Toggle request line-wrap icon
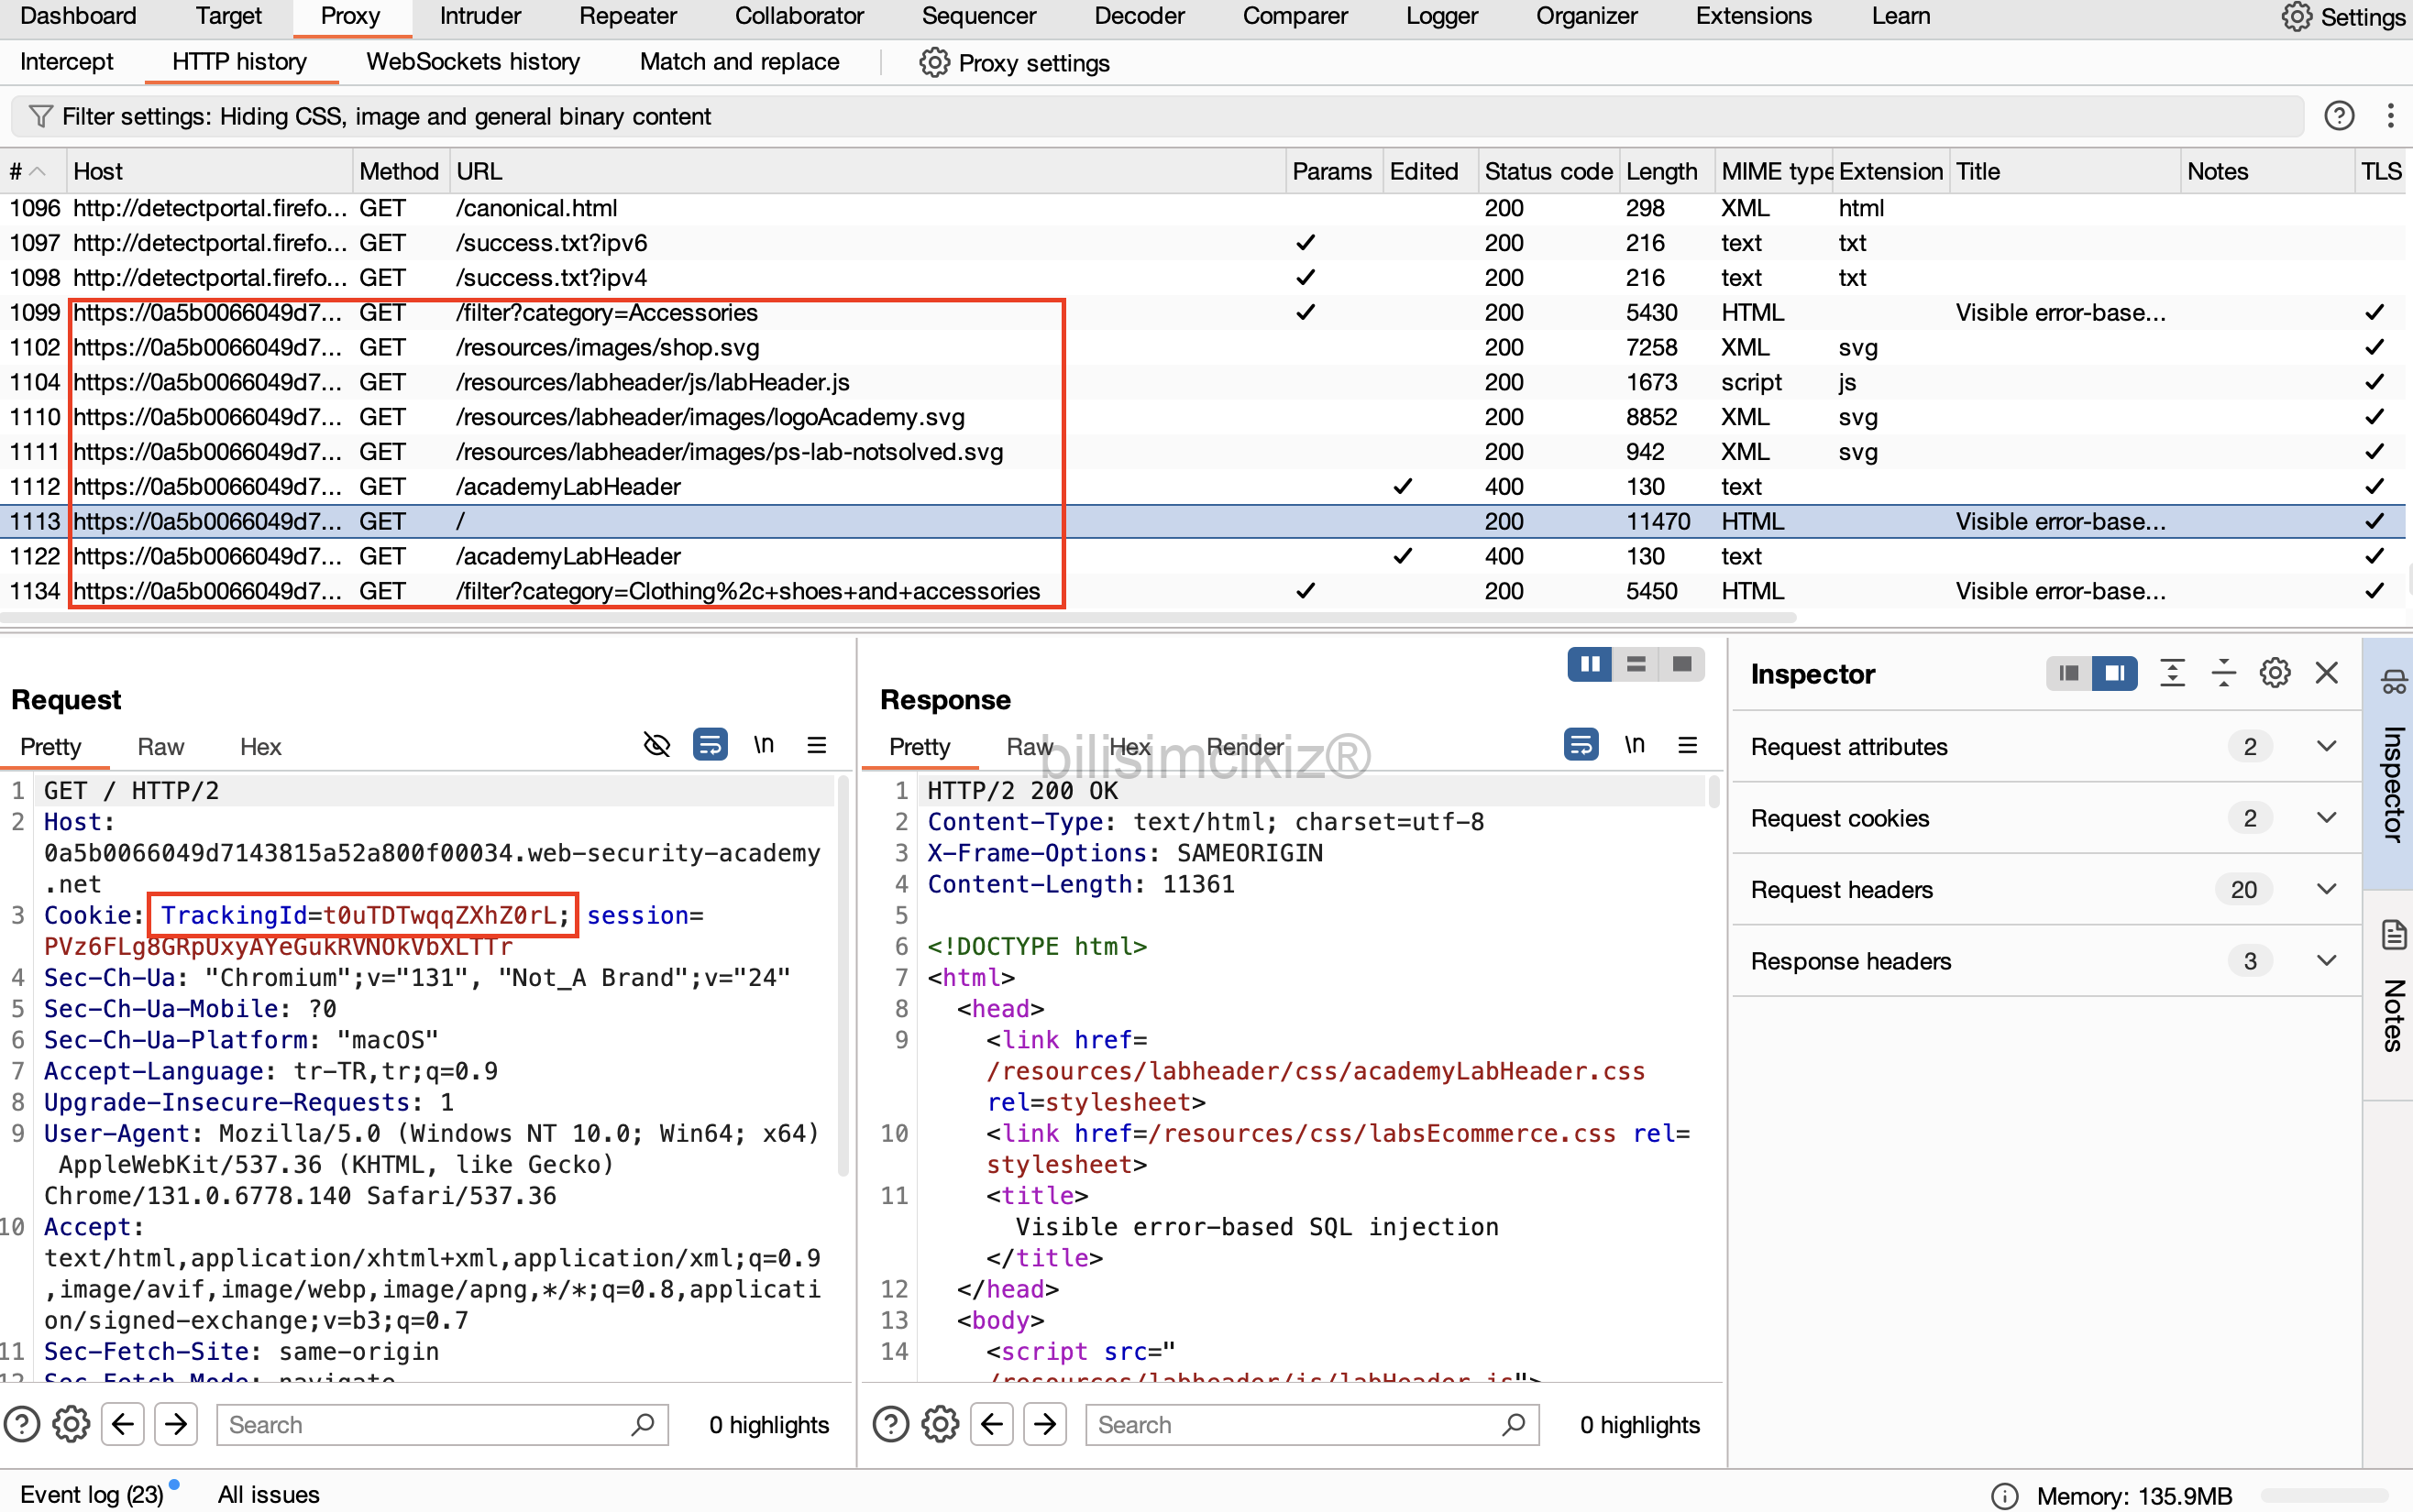Screen dimensions: 2413x1512 710,745
